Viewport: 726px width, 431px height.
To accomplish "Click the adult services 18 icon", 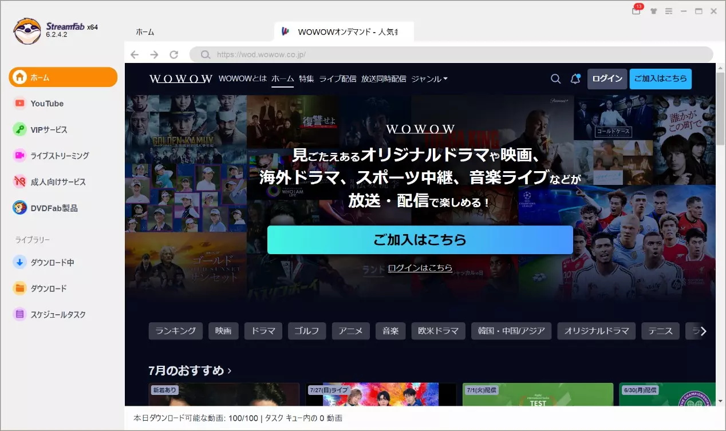I will click(20, 182).
